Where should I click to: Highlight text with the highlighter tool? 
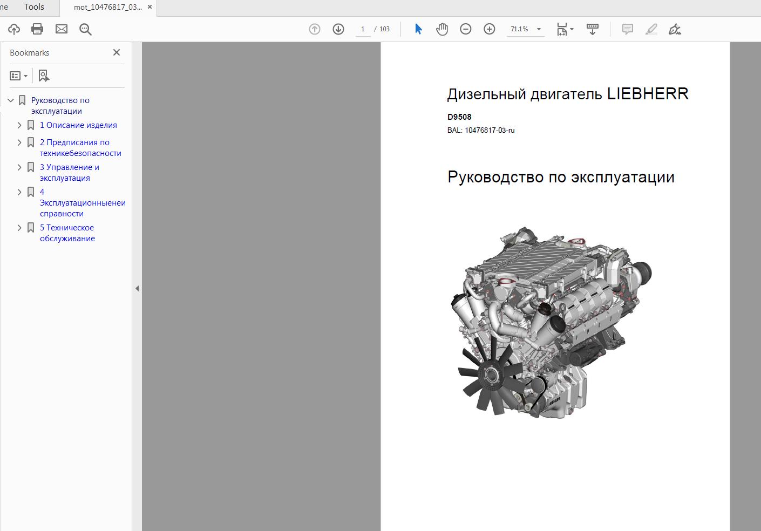(x=651, y=29)
